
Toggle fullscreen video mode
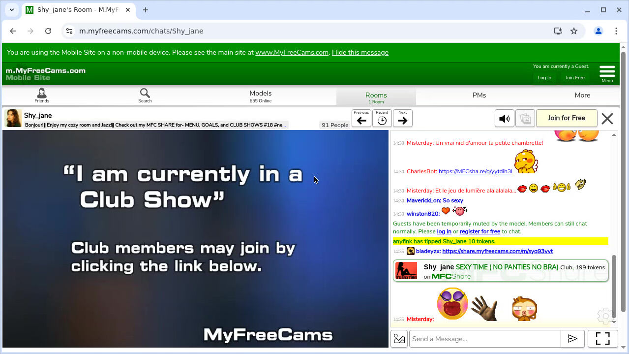click(602, 339)
